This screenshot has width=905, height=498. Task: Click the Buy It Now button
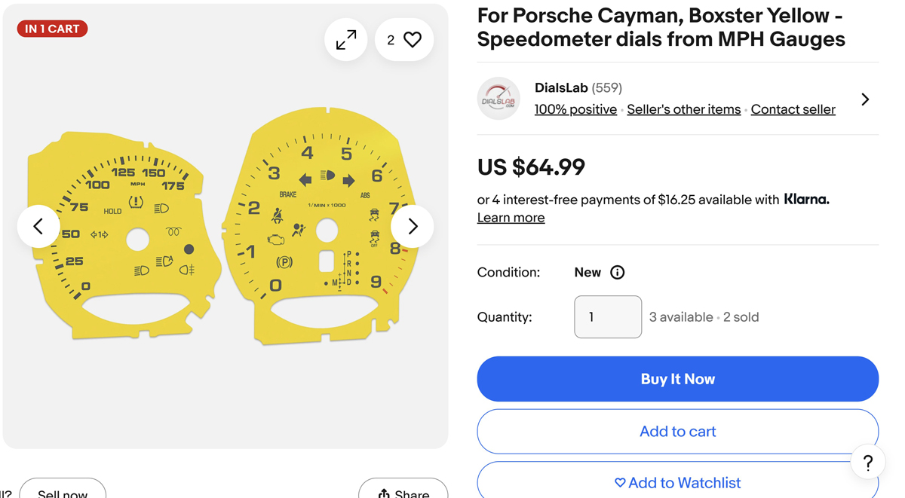[x=677, y=379]
